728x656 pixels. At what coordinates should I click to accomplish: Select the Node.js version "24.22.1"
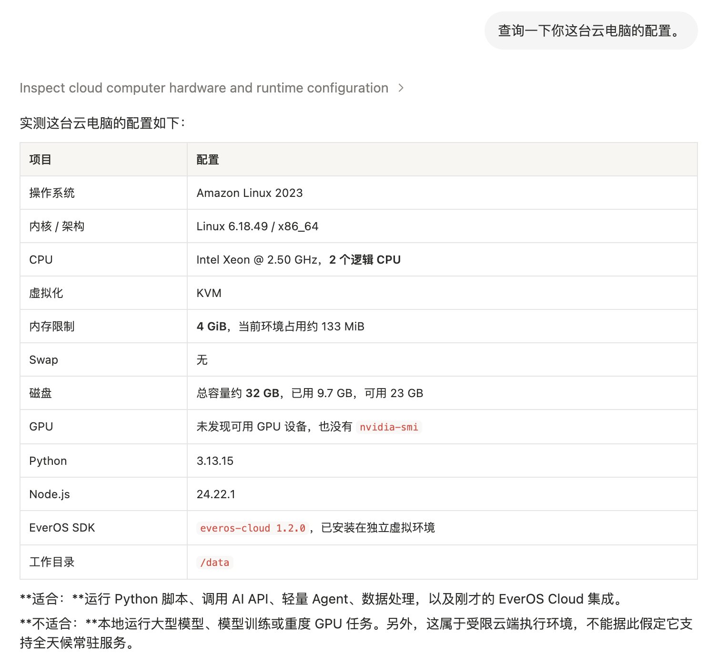pos(216,494)
